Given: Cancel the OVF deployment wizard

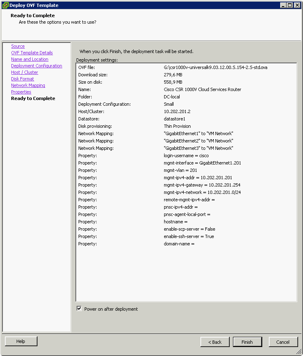Looking at the screenshot, I should point(283,342).
